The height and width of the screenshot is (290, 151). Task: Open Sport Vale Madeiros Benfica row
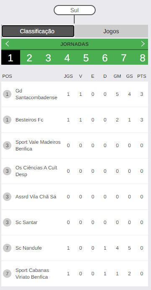(x=75, y=145)
